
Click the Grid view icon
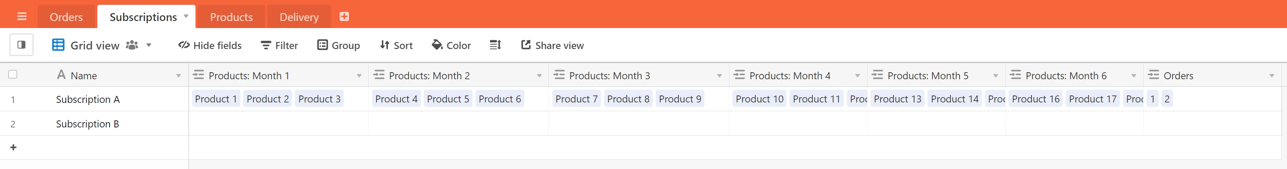[58, 46]
